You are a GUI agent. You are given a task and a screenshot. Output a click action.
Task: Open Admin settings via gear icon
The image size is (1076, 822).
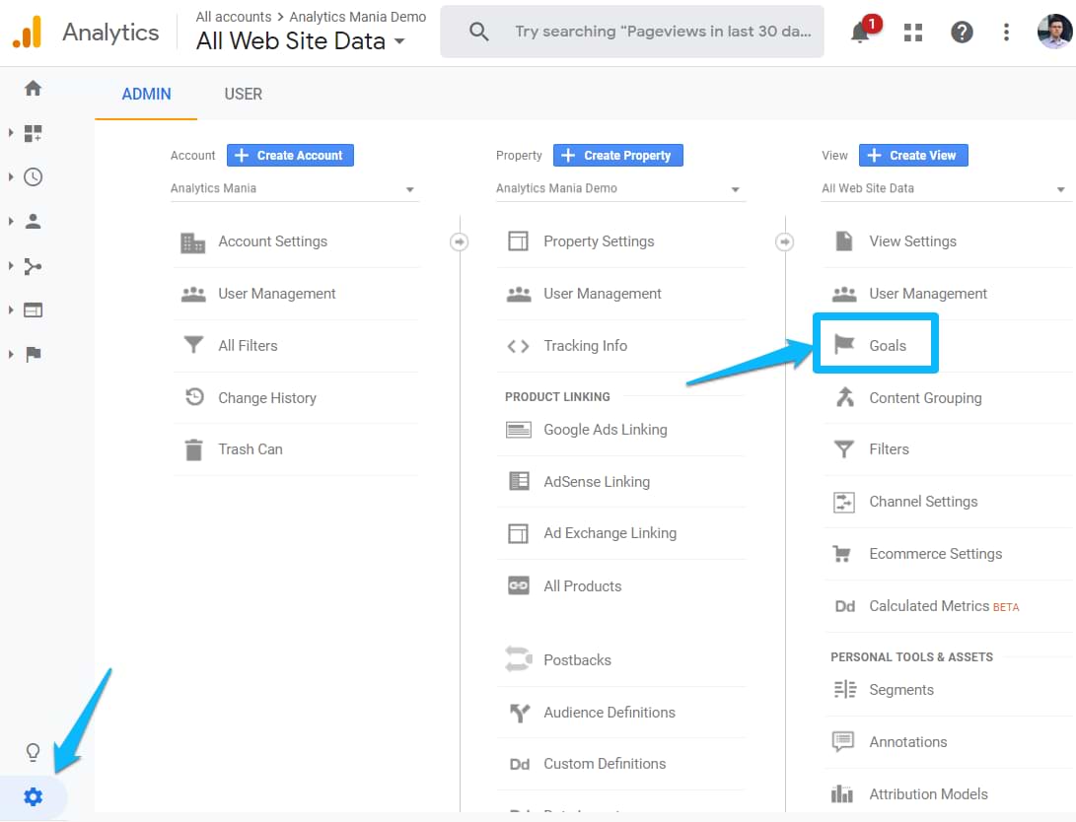point(33,796)
